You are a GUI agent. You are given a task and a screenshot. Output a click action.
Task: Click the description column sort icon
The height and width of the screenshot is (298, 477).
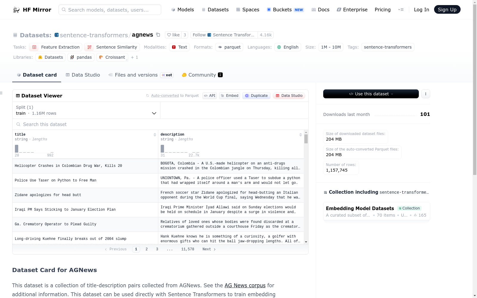(x=301, y=135)
